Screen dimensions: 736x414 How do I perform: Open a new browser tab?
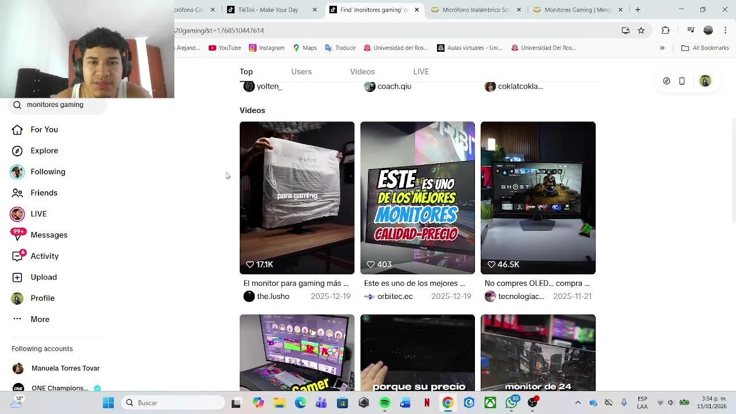[x=638, y=10]
